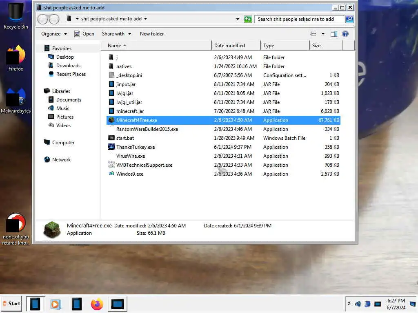Open the Organize dropdown menu

point(54,34)
